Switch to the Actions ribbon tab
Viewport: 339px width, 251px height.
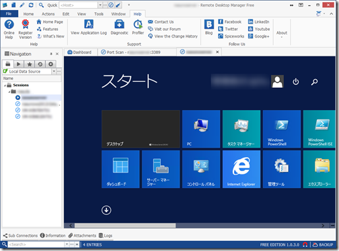coord(48,14)
